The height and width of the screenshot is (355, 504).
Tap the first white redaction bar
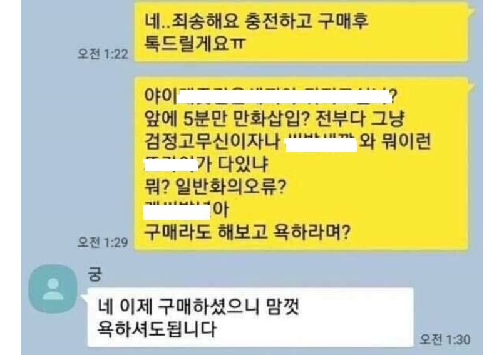(284, 97)
